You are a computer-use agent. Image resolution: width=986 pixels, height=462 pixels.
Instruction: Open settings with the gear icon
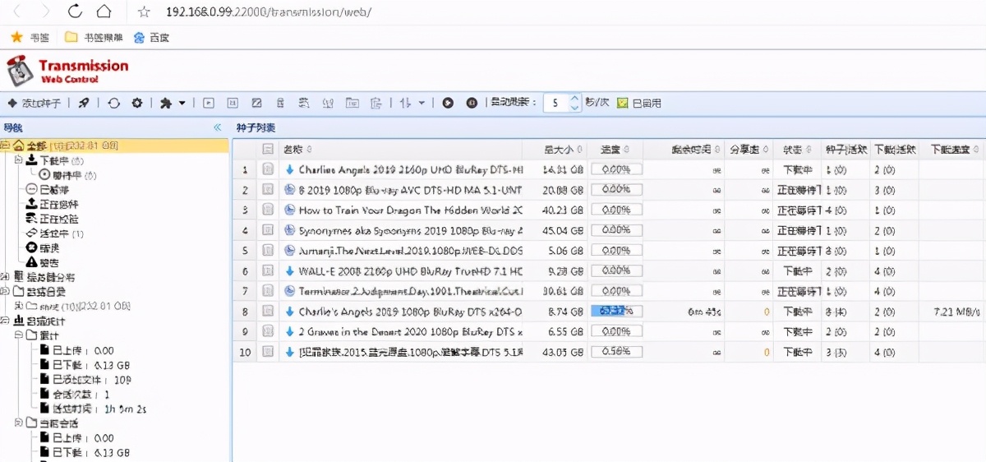[x=137, y=103]
